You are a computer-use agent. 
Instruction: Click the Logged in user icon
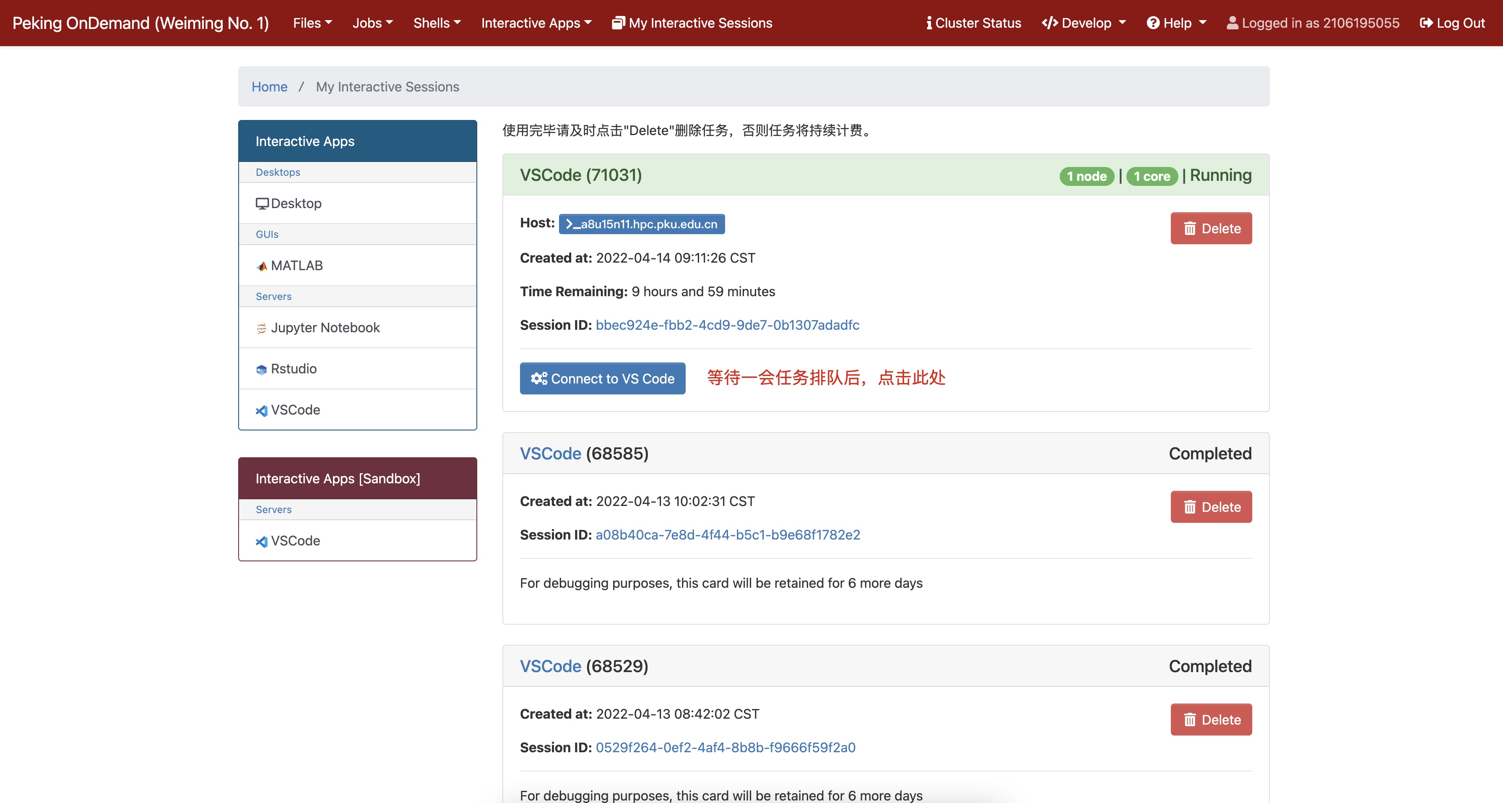(1232, 23)
